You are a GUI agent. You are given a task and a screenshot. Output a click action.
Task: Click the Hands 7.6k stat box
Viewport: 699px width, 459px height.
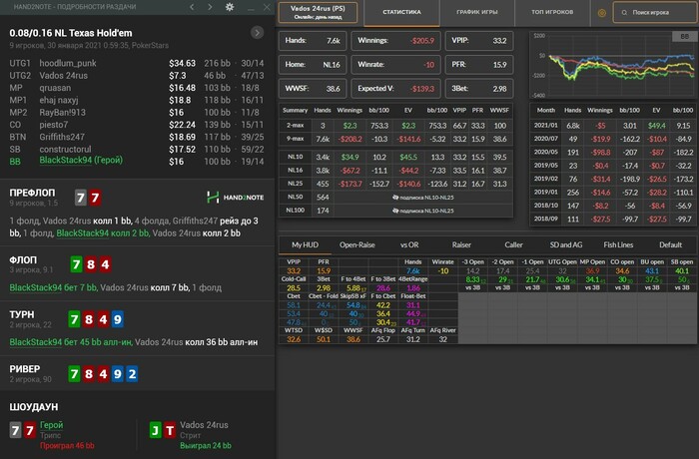(313, 41)
